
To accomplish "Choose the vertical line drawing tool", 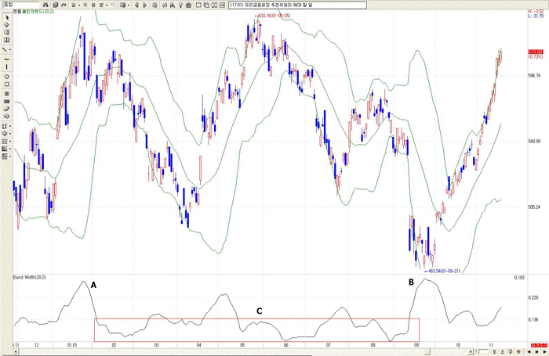I will 6,67.
